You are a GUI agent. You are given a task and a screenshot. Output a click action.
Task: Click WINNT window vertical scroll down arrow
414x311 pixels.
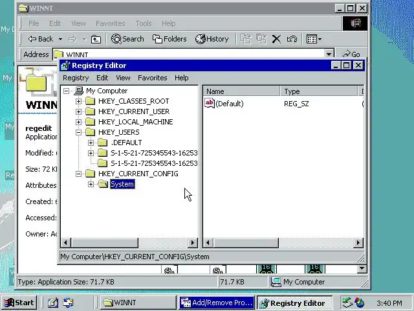(362, 269)
